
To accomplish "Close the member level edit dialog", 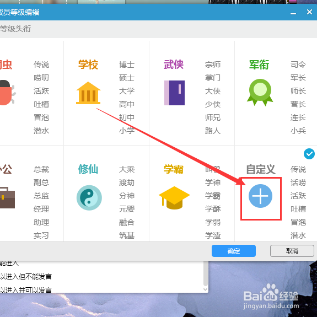I will pos(309,12).
